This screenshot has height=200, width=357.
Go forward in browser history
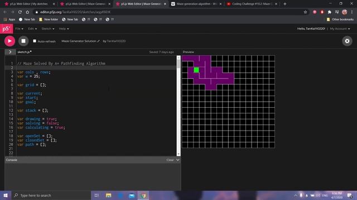tap(12, 12)
